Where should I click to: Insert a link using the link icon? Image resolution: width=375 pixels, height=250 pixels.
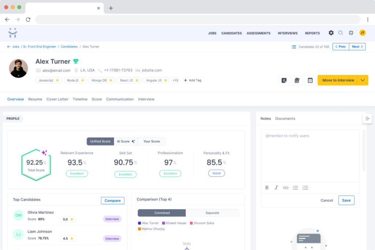click(286, 188)
